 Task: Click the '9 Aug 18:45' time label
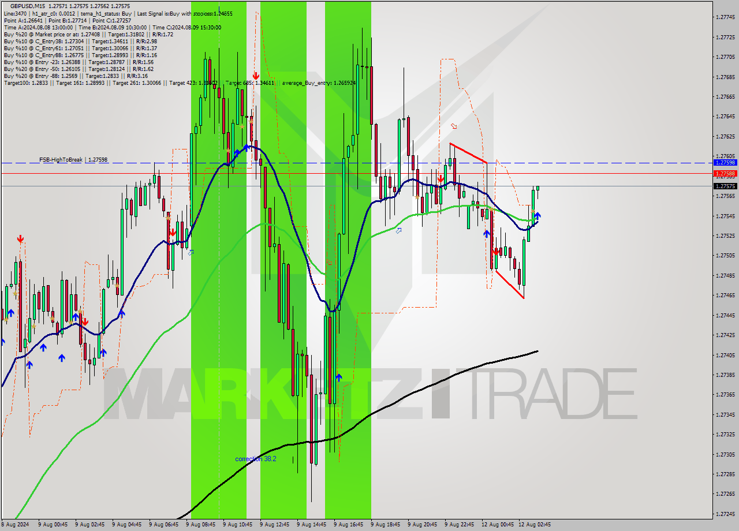pyautogui.click(x=385, y=525)
